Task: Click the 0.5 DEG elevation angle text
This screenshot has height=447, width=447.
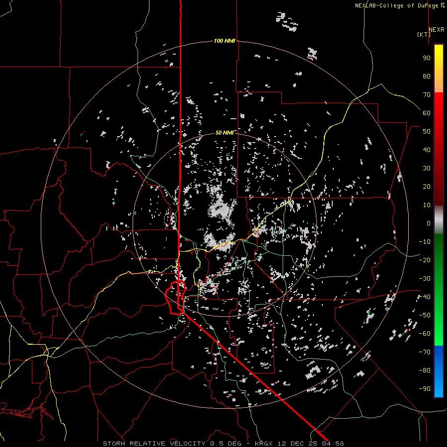Action: click(225, 444)
